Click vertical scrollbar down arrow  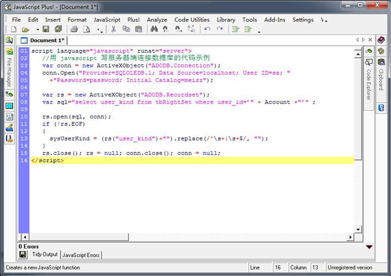(x=358, y=229)
